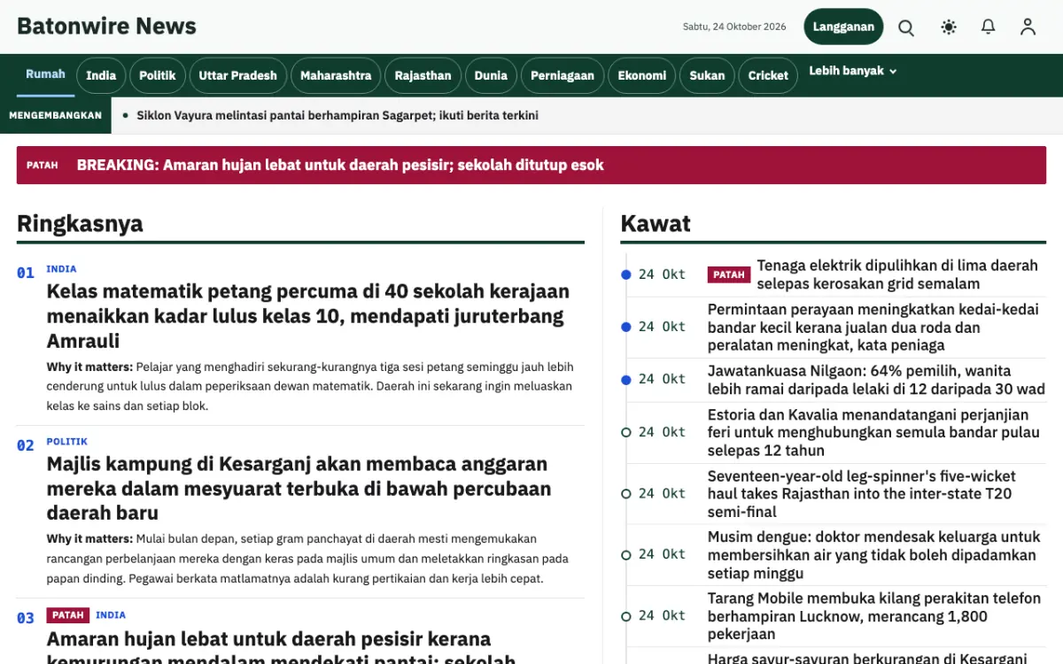The height and width of the screenshot is (664, 1063).
Task: Open the Dunia section
Action: tap(491, 75)
